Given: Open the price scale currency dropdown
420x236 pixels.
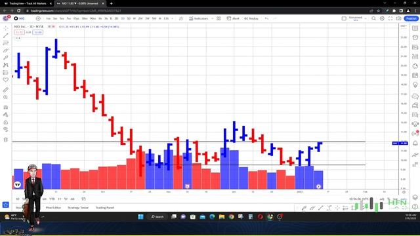Looking at the screenshot, I should [403, 26].
